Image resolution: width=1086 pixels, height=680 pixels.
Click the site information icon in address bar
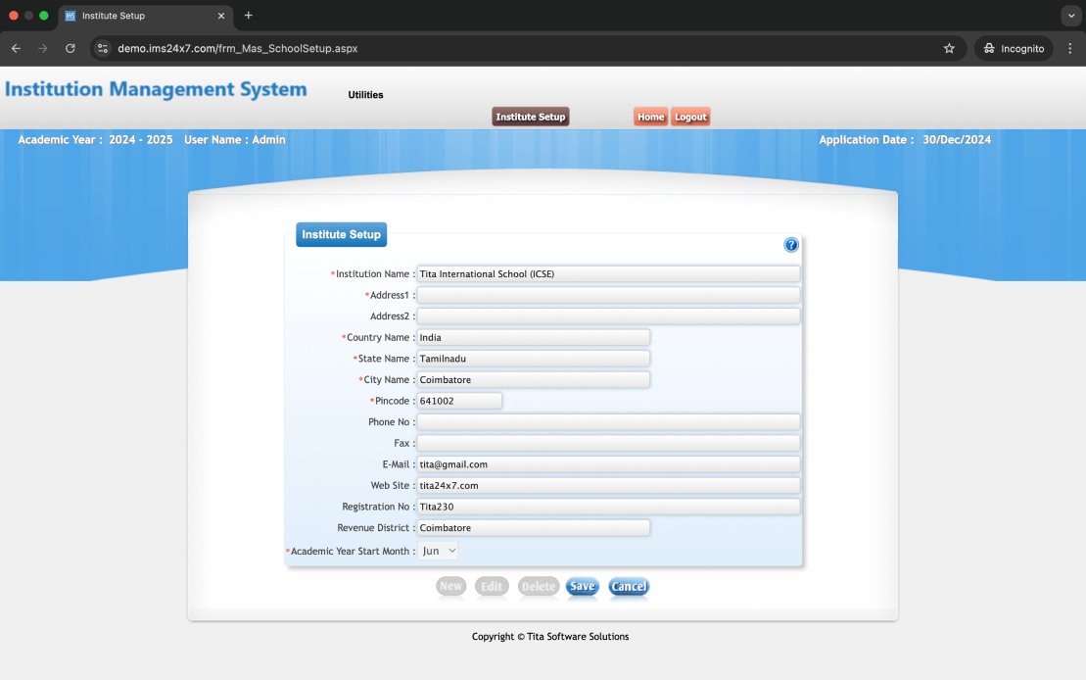103,48
